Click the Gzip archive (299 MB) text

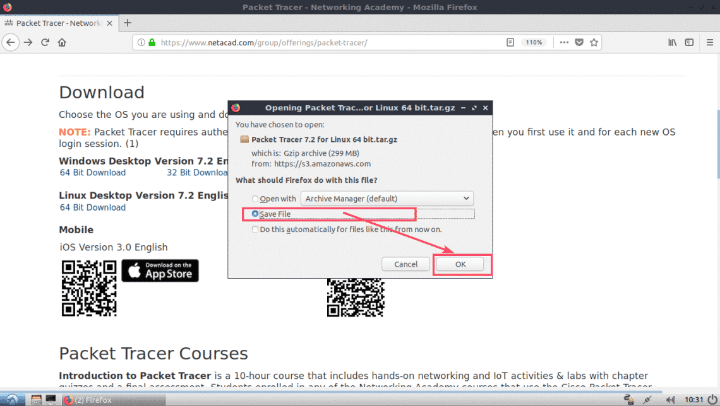(x=321, y=153)
